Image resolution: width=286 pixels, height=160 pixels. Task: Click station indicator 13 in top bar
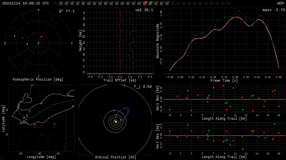pos(128,3)
